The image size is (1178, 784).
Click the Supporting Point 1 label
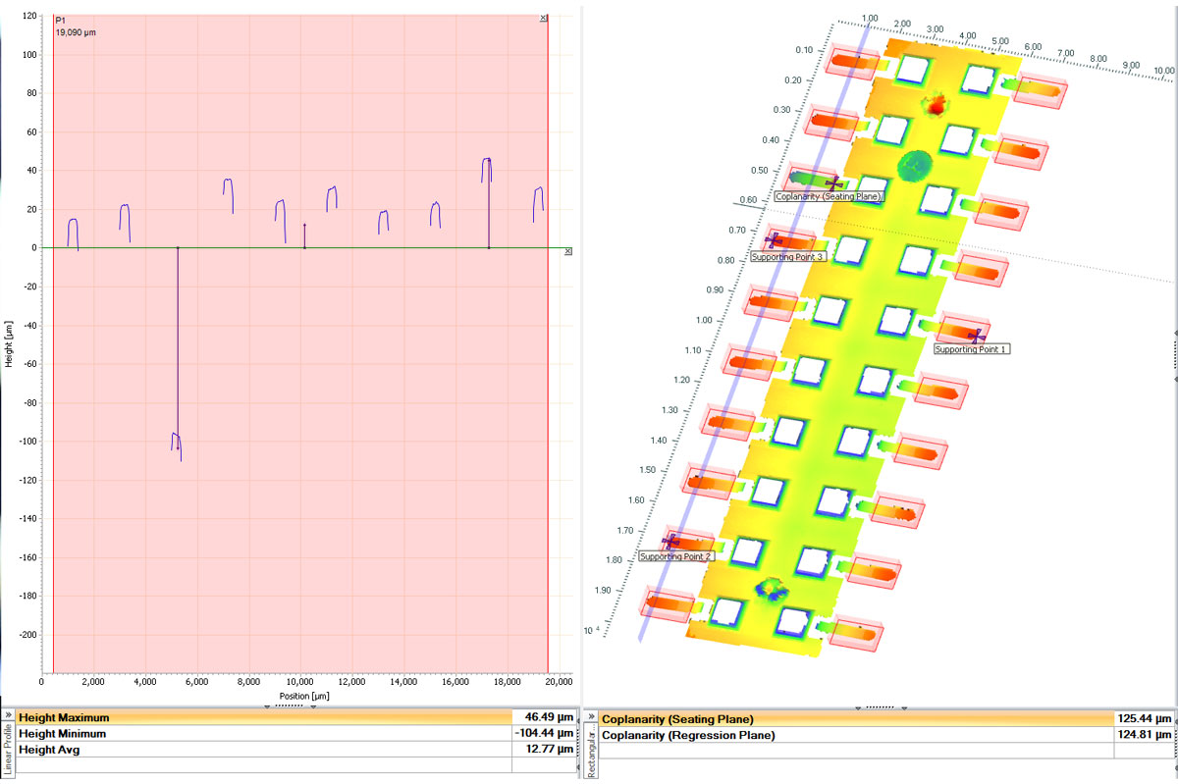(x=972, y=349)
